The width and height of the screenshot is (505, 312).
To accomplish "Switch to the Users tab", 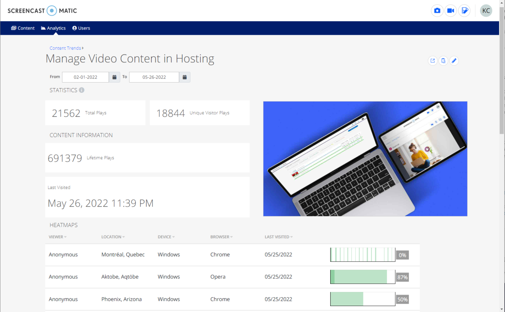I will [81, 28].
